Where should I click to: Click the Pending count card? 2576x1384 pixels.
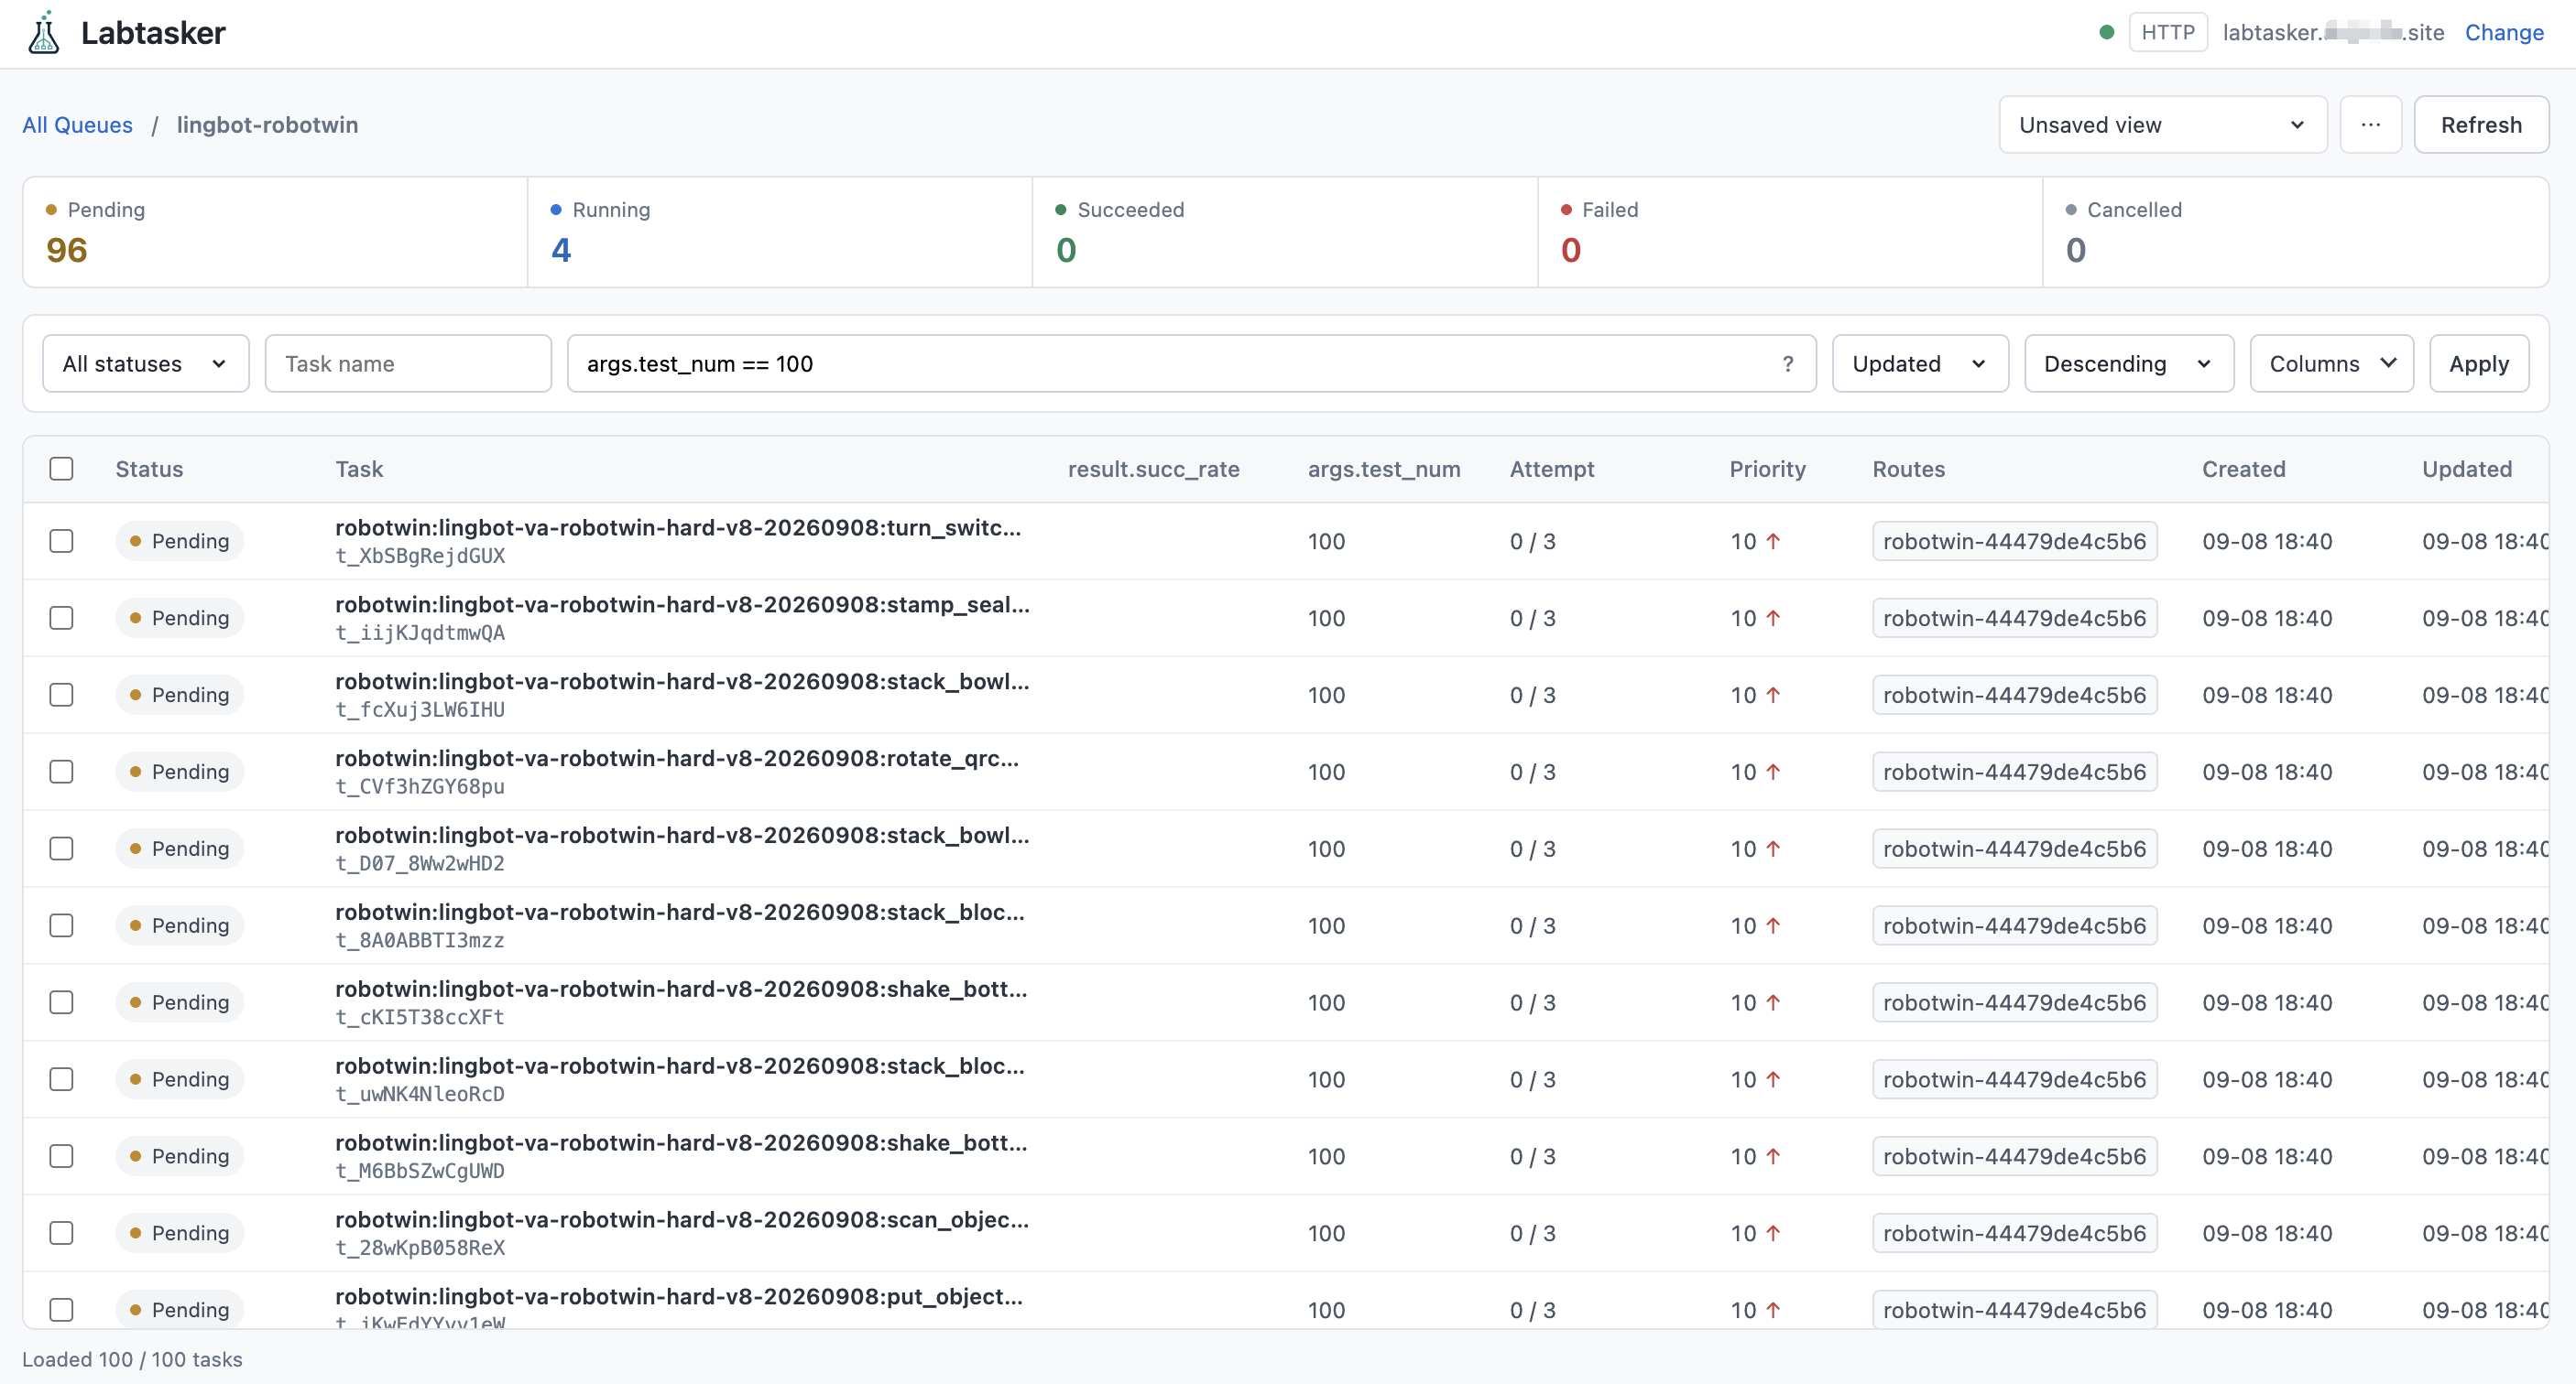pyautogui.click(x=275, y=232)
